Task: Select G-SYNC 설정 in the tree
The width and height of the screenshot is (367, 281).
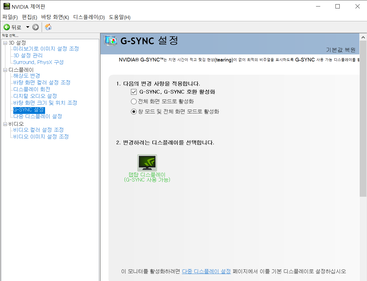Action: (29, 110)
